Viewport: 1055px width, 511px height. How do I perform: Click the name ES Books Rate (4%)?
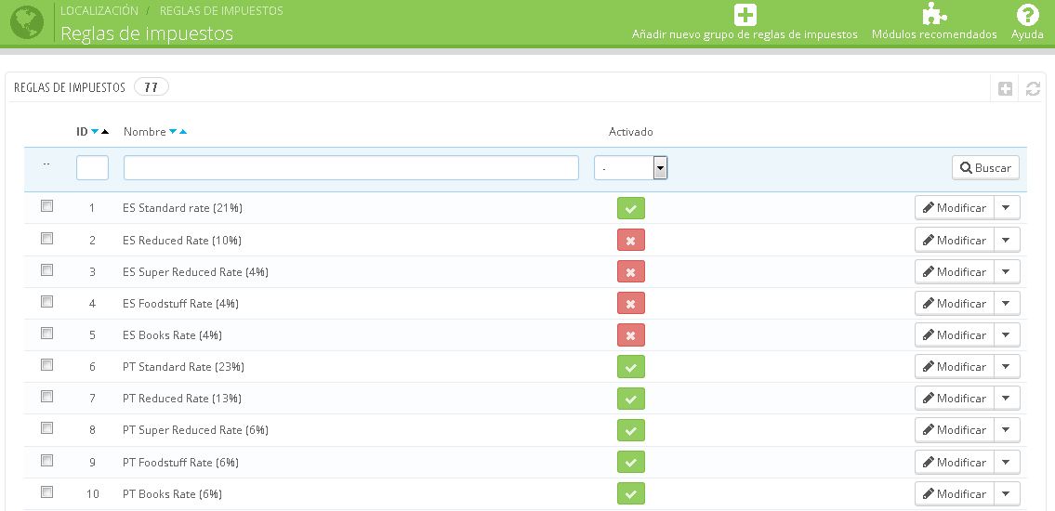tap(172, 335)
